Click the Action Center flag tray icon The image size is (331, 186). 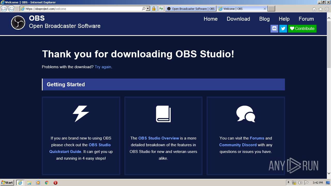click(x=306, y=183)
